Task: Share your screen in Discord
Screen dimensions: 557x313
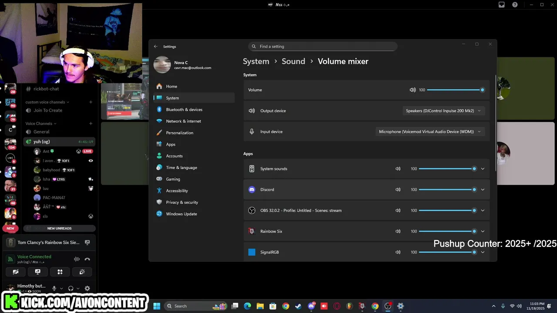Action: pos(38,272)
